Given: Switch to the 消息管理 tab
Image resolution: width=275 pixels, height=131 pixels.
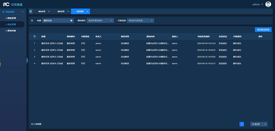Looking at the screenshot, I should click(79, 12).
